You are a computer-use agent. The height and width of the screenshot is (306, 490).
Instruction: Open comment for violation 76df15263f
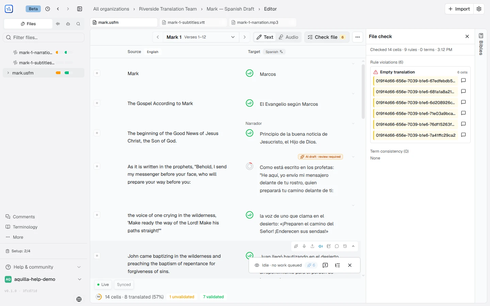point(463,124)
